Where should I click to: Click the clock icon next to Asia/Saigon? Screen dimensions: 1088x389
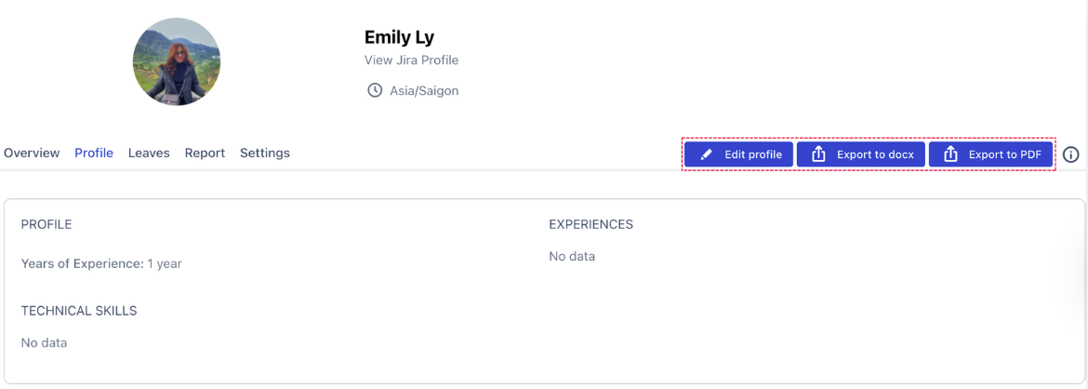[x=375, y=90]
